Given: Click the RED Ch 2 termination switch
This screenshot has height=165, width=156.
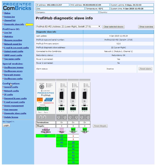Looking at the screenshot, I should [x=84, y=105].
